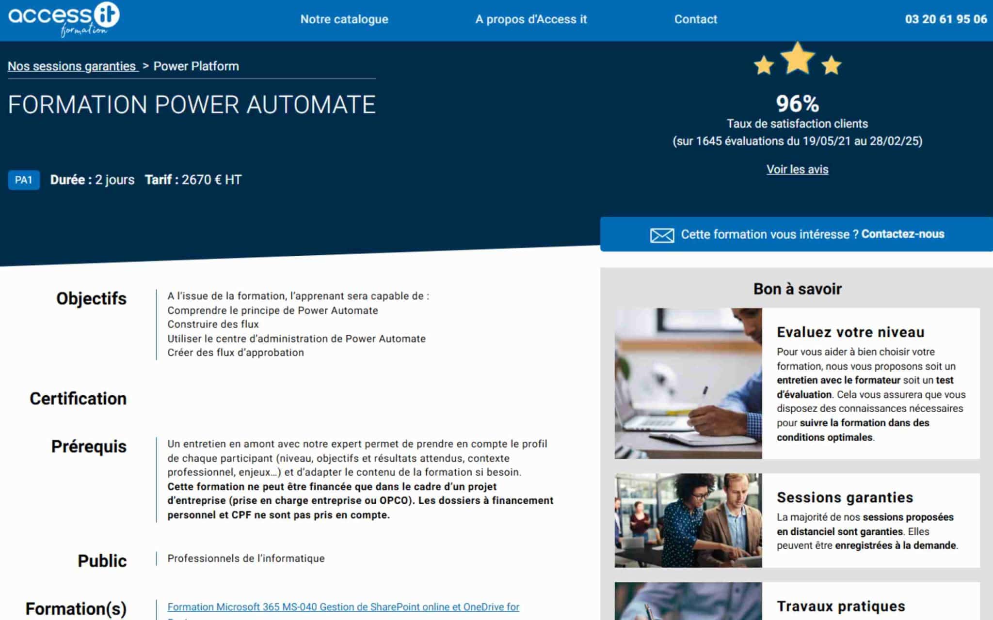Click the Prérequis section heading
The image size is (993, 620).
tap(89, 447)
